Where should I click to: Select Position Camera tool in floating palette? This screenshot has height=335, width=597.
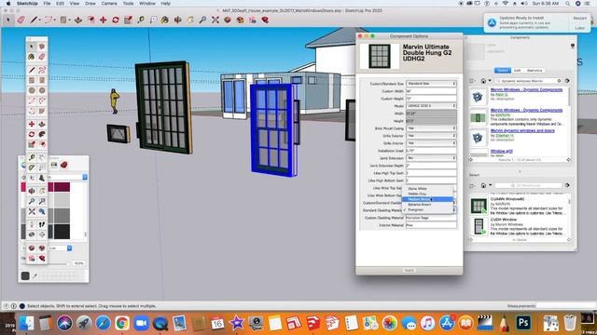pos(32,224)
